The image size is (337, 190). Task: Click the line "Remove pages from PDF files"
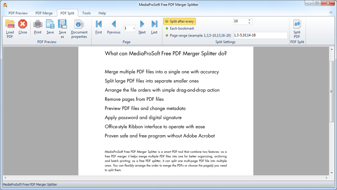click(134, 99)
